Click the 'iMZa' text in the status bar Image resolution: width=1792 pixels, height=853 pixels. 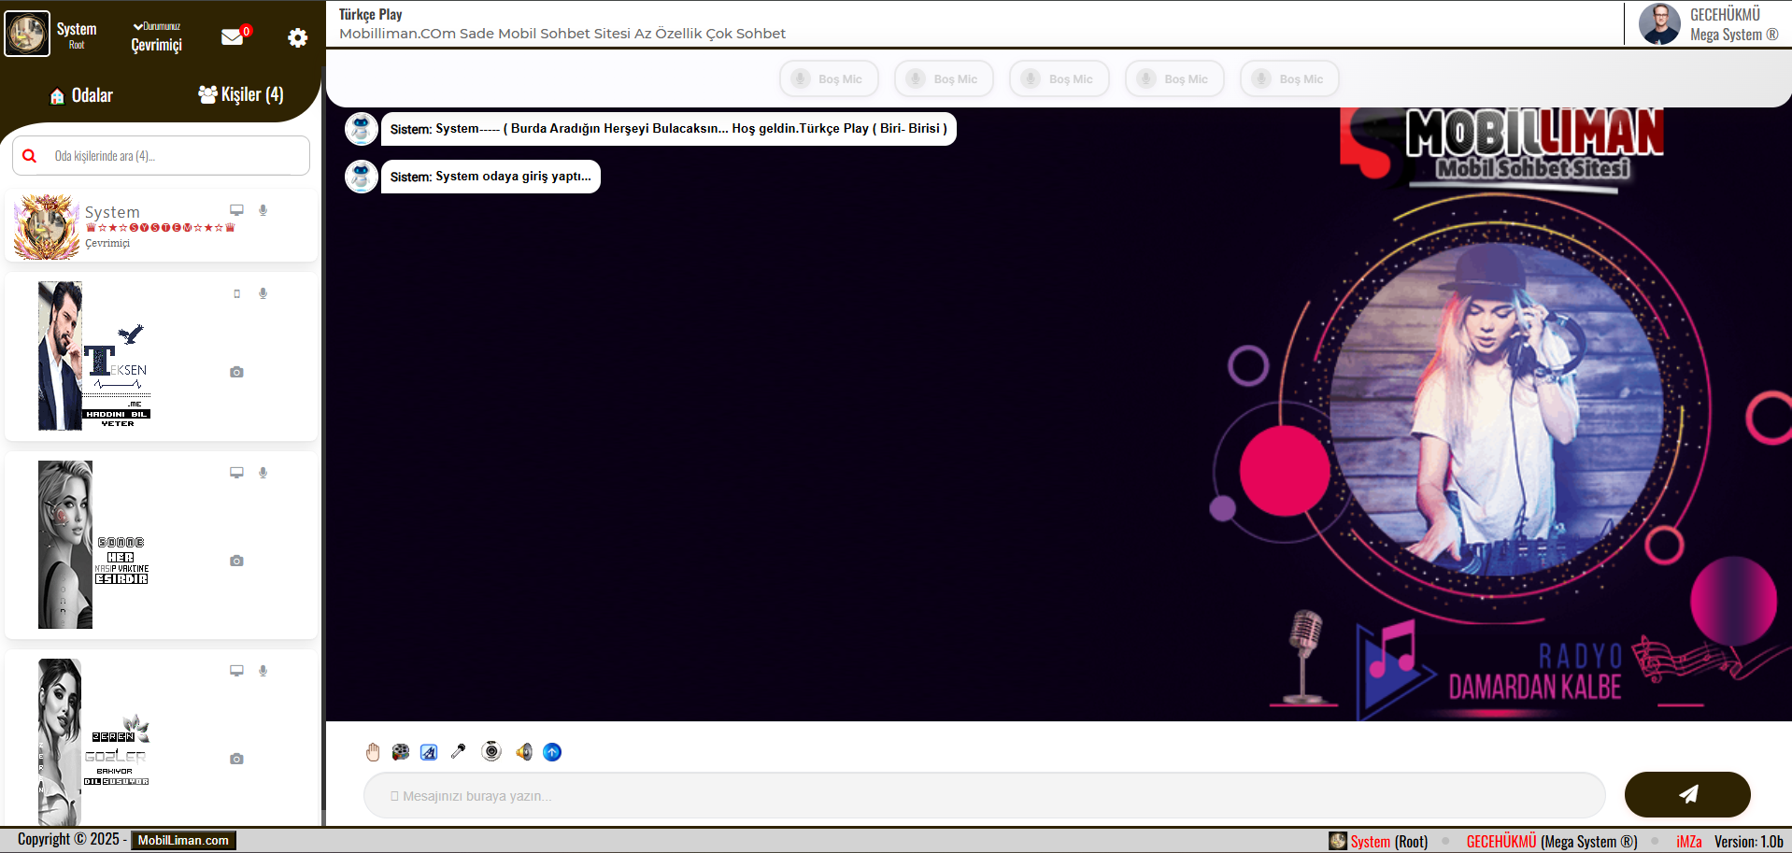[x=1689, y=841]
